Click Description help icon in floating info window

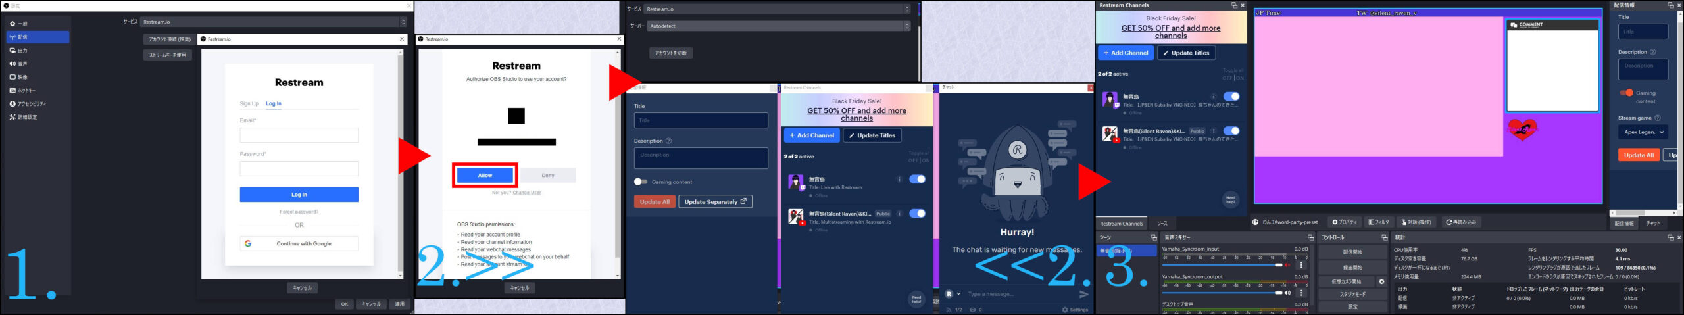point(668,141)
